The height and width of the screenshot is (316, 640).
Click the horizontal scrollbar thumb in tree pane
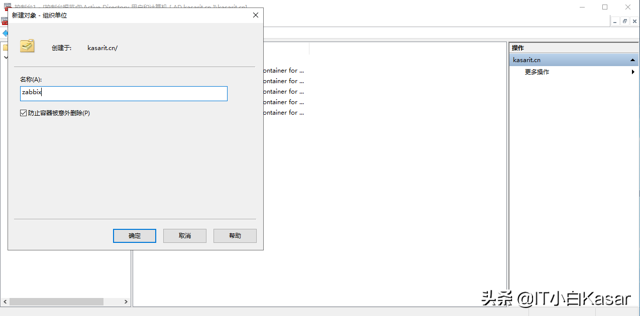point(56,302)
